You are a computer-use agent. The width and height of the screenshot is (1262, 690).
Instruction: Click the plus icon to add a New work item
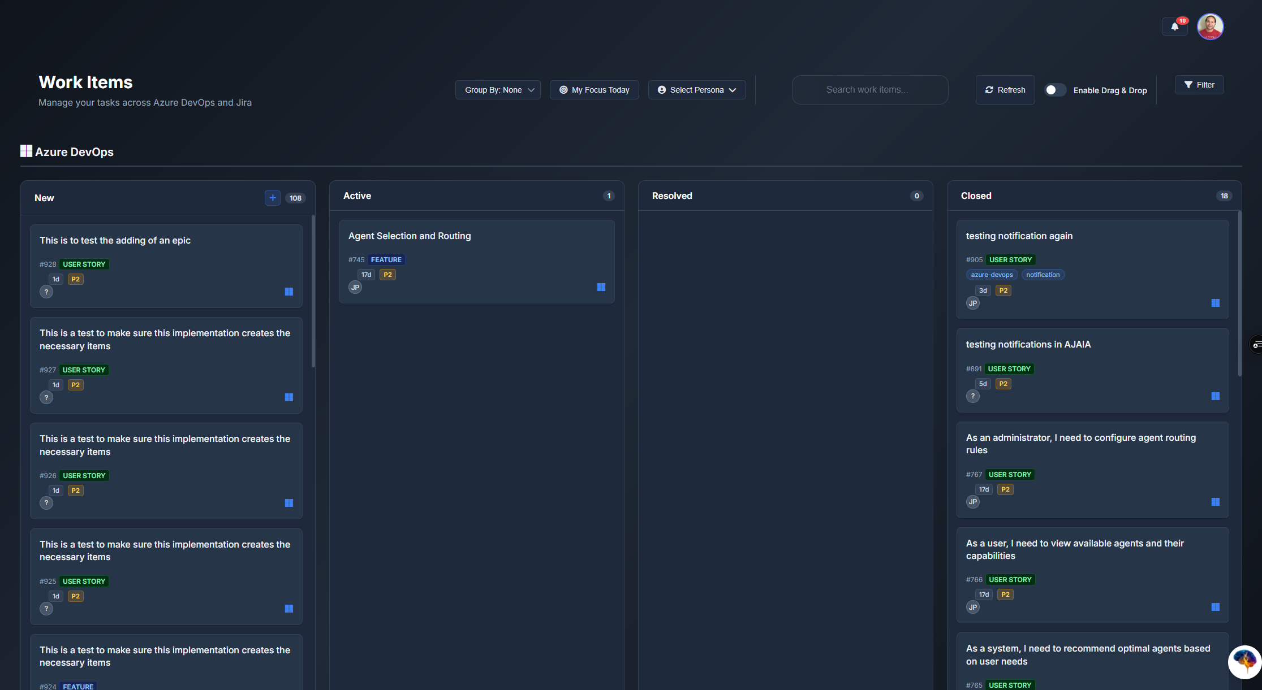click(273, 198)
